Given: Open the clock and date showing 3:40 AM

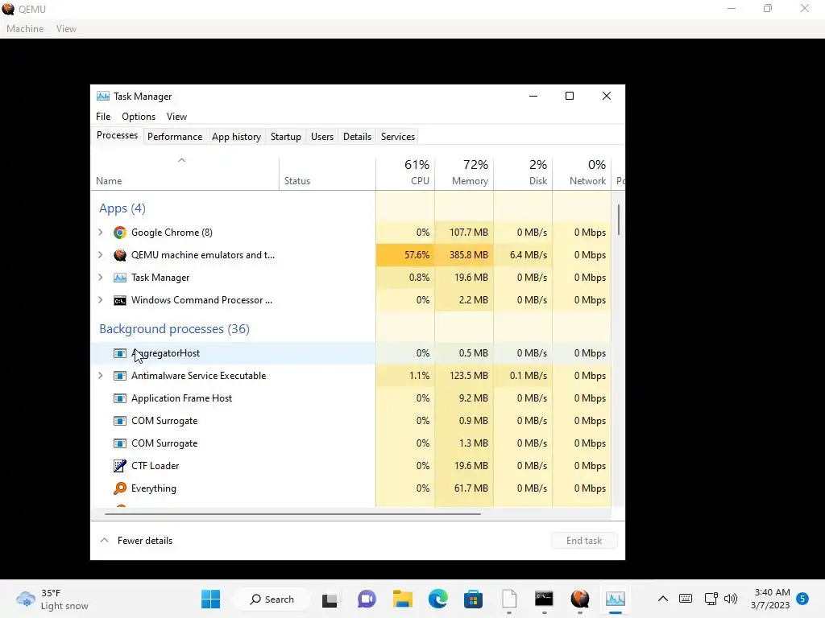Looking at the screenshot, I should (x=770, y=599).
